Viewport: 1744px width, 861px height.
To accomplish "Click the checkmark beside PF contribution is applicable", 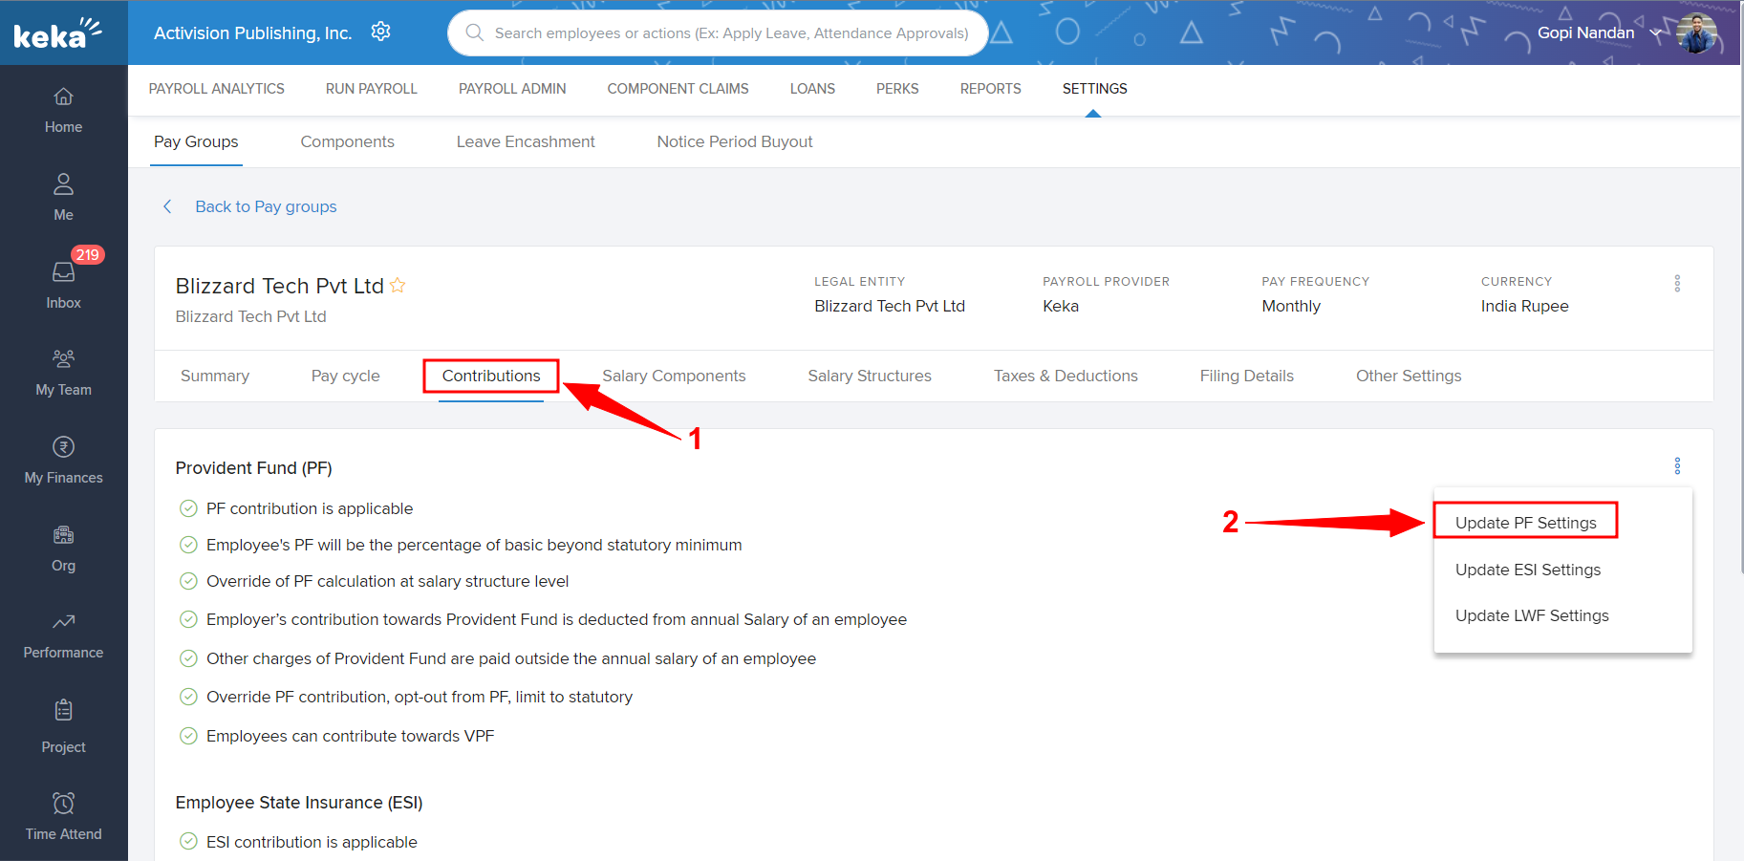I will pyautogui.click(x=188, y=508).
